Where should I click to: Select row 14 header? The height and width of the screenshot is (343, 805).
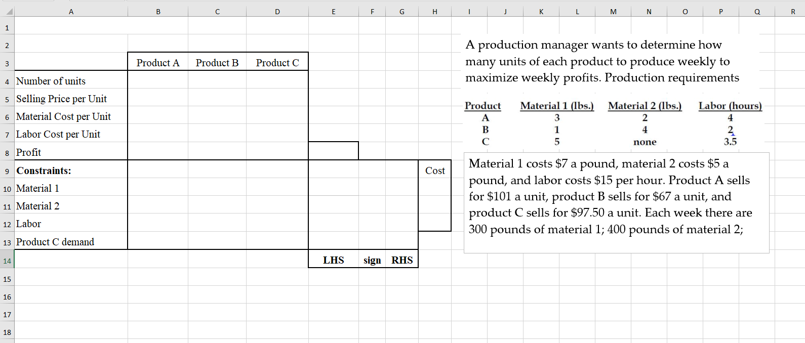[7, 261]
